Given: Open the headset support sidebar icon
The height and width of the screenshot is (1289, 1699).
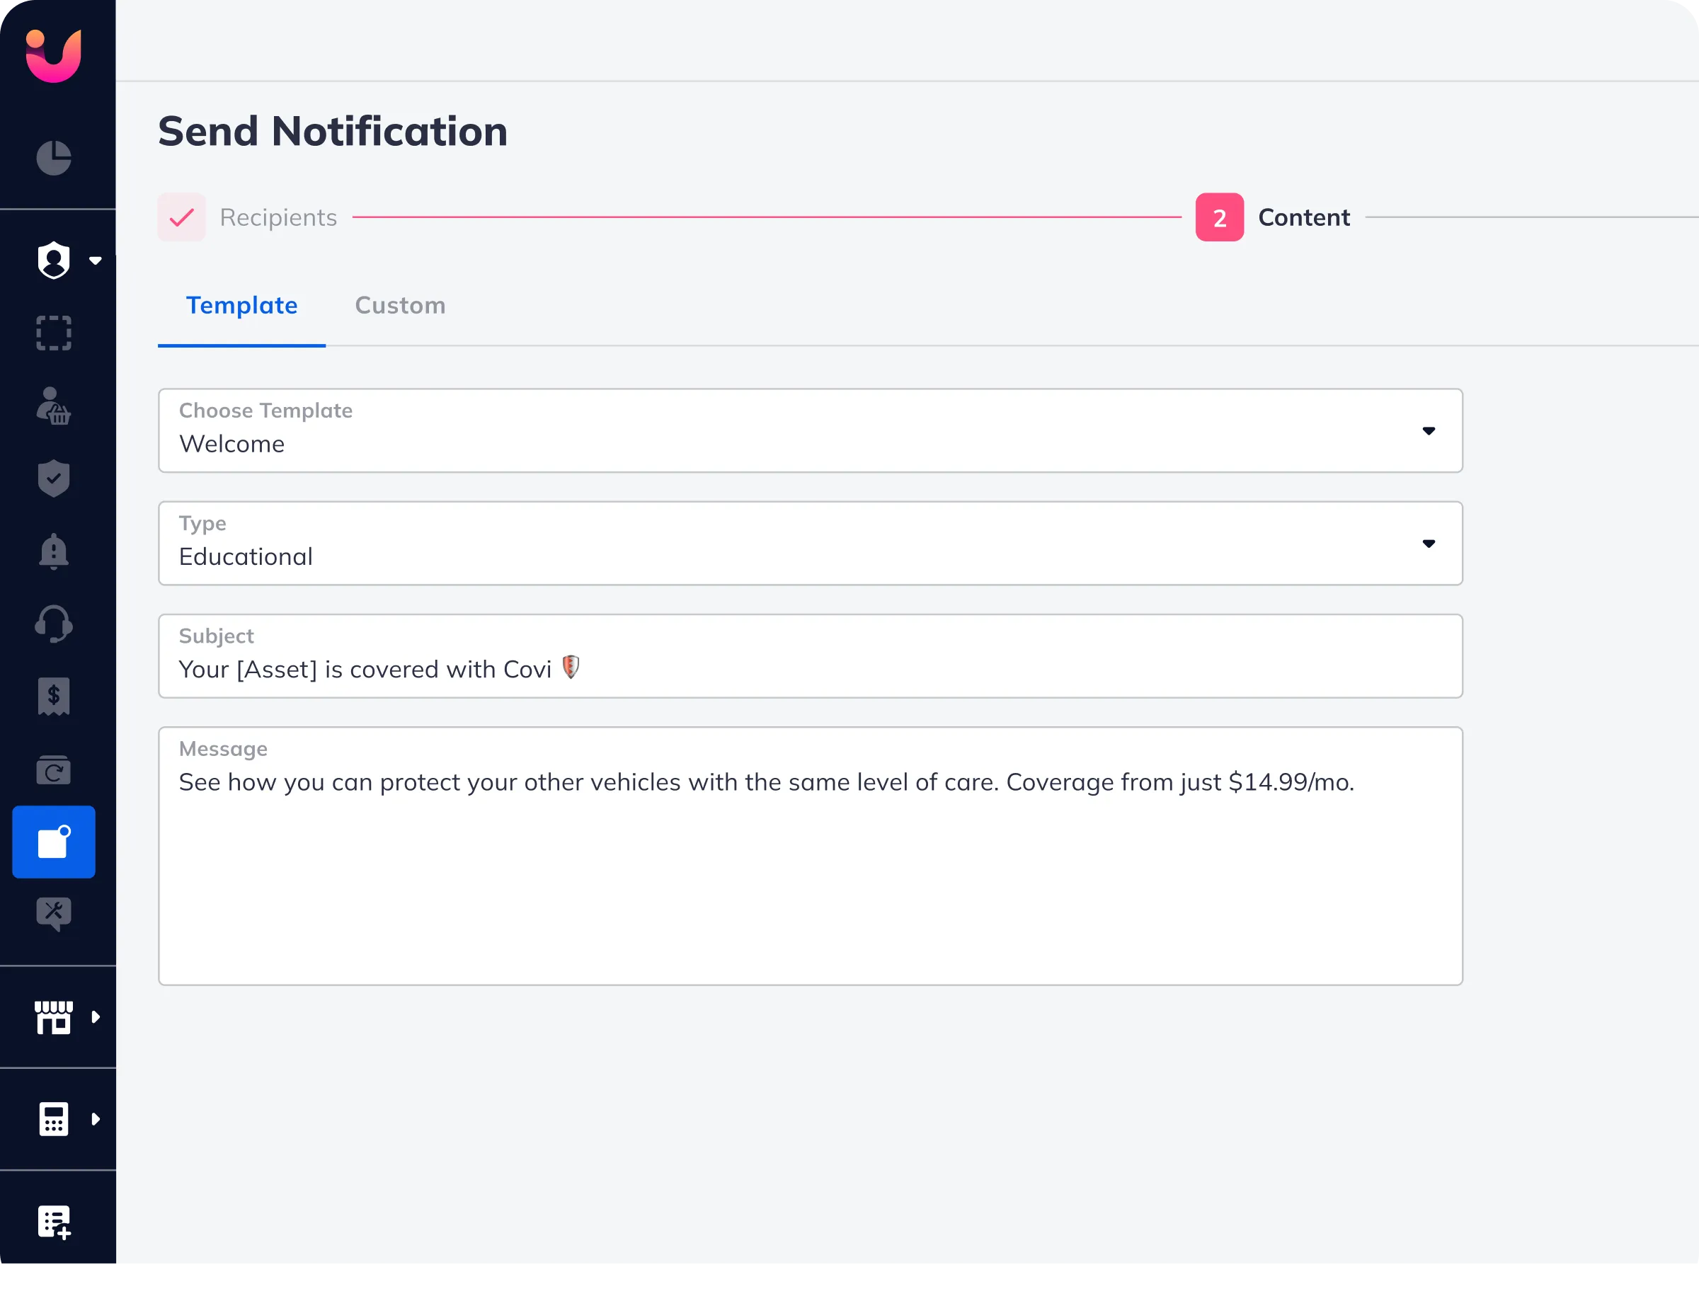Looking at the screenshot, I should pos(54,623).
